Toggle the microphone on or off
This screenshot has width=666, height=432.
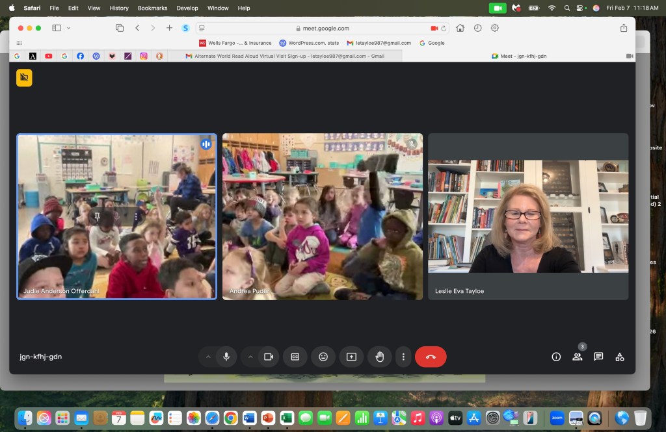point(226,357)
